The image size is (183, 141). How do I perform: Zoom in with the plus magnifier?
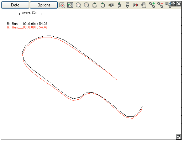pos(78,5)
